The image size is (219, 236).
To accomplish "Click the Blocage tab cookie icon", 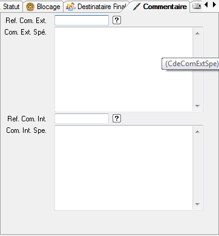I will (x=30, y=7).
